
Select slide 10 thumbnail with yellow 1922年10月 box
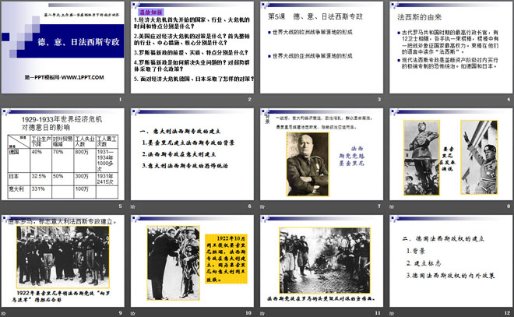(x=192, y=261)
